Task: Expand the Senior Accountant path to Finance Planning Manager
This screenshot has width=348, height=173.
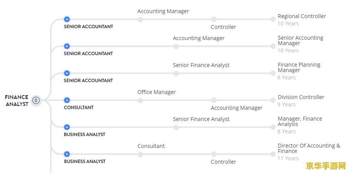Action: coord(67,73)
